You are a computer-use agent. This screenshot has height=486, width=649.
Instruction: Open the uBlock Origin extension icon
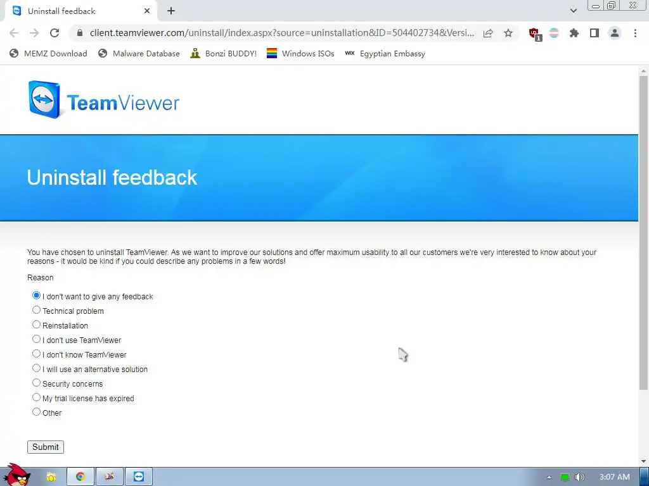[x=535, y=34]
